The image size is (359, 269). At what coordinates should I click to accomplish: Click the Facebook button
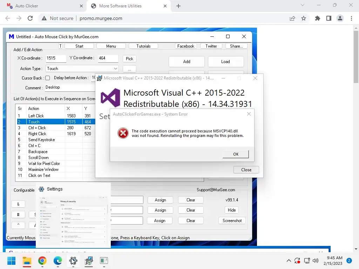coord(186,46)
